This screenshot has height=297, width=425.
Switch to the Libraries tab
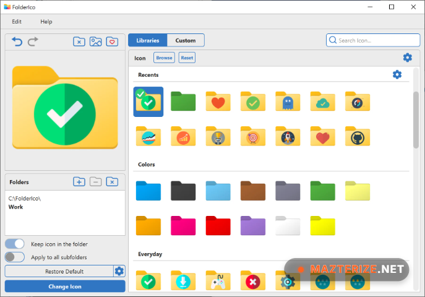pyautogui.click(x=148, y=40)
